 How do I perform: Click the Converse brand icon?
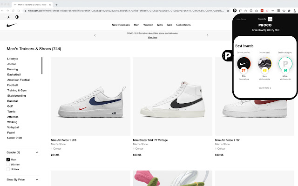coord(17,17)
